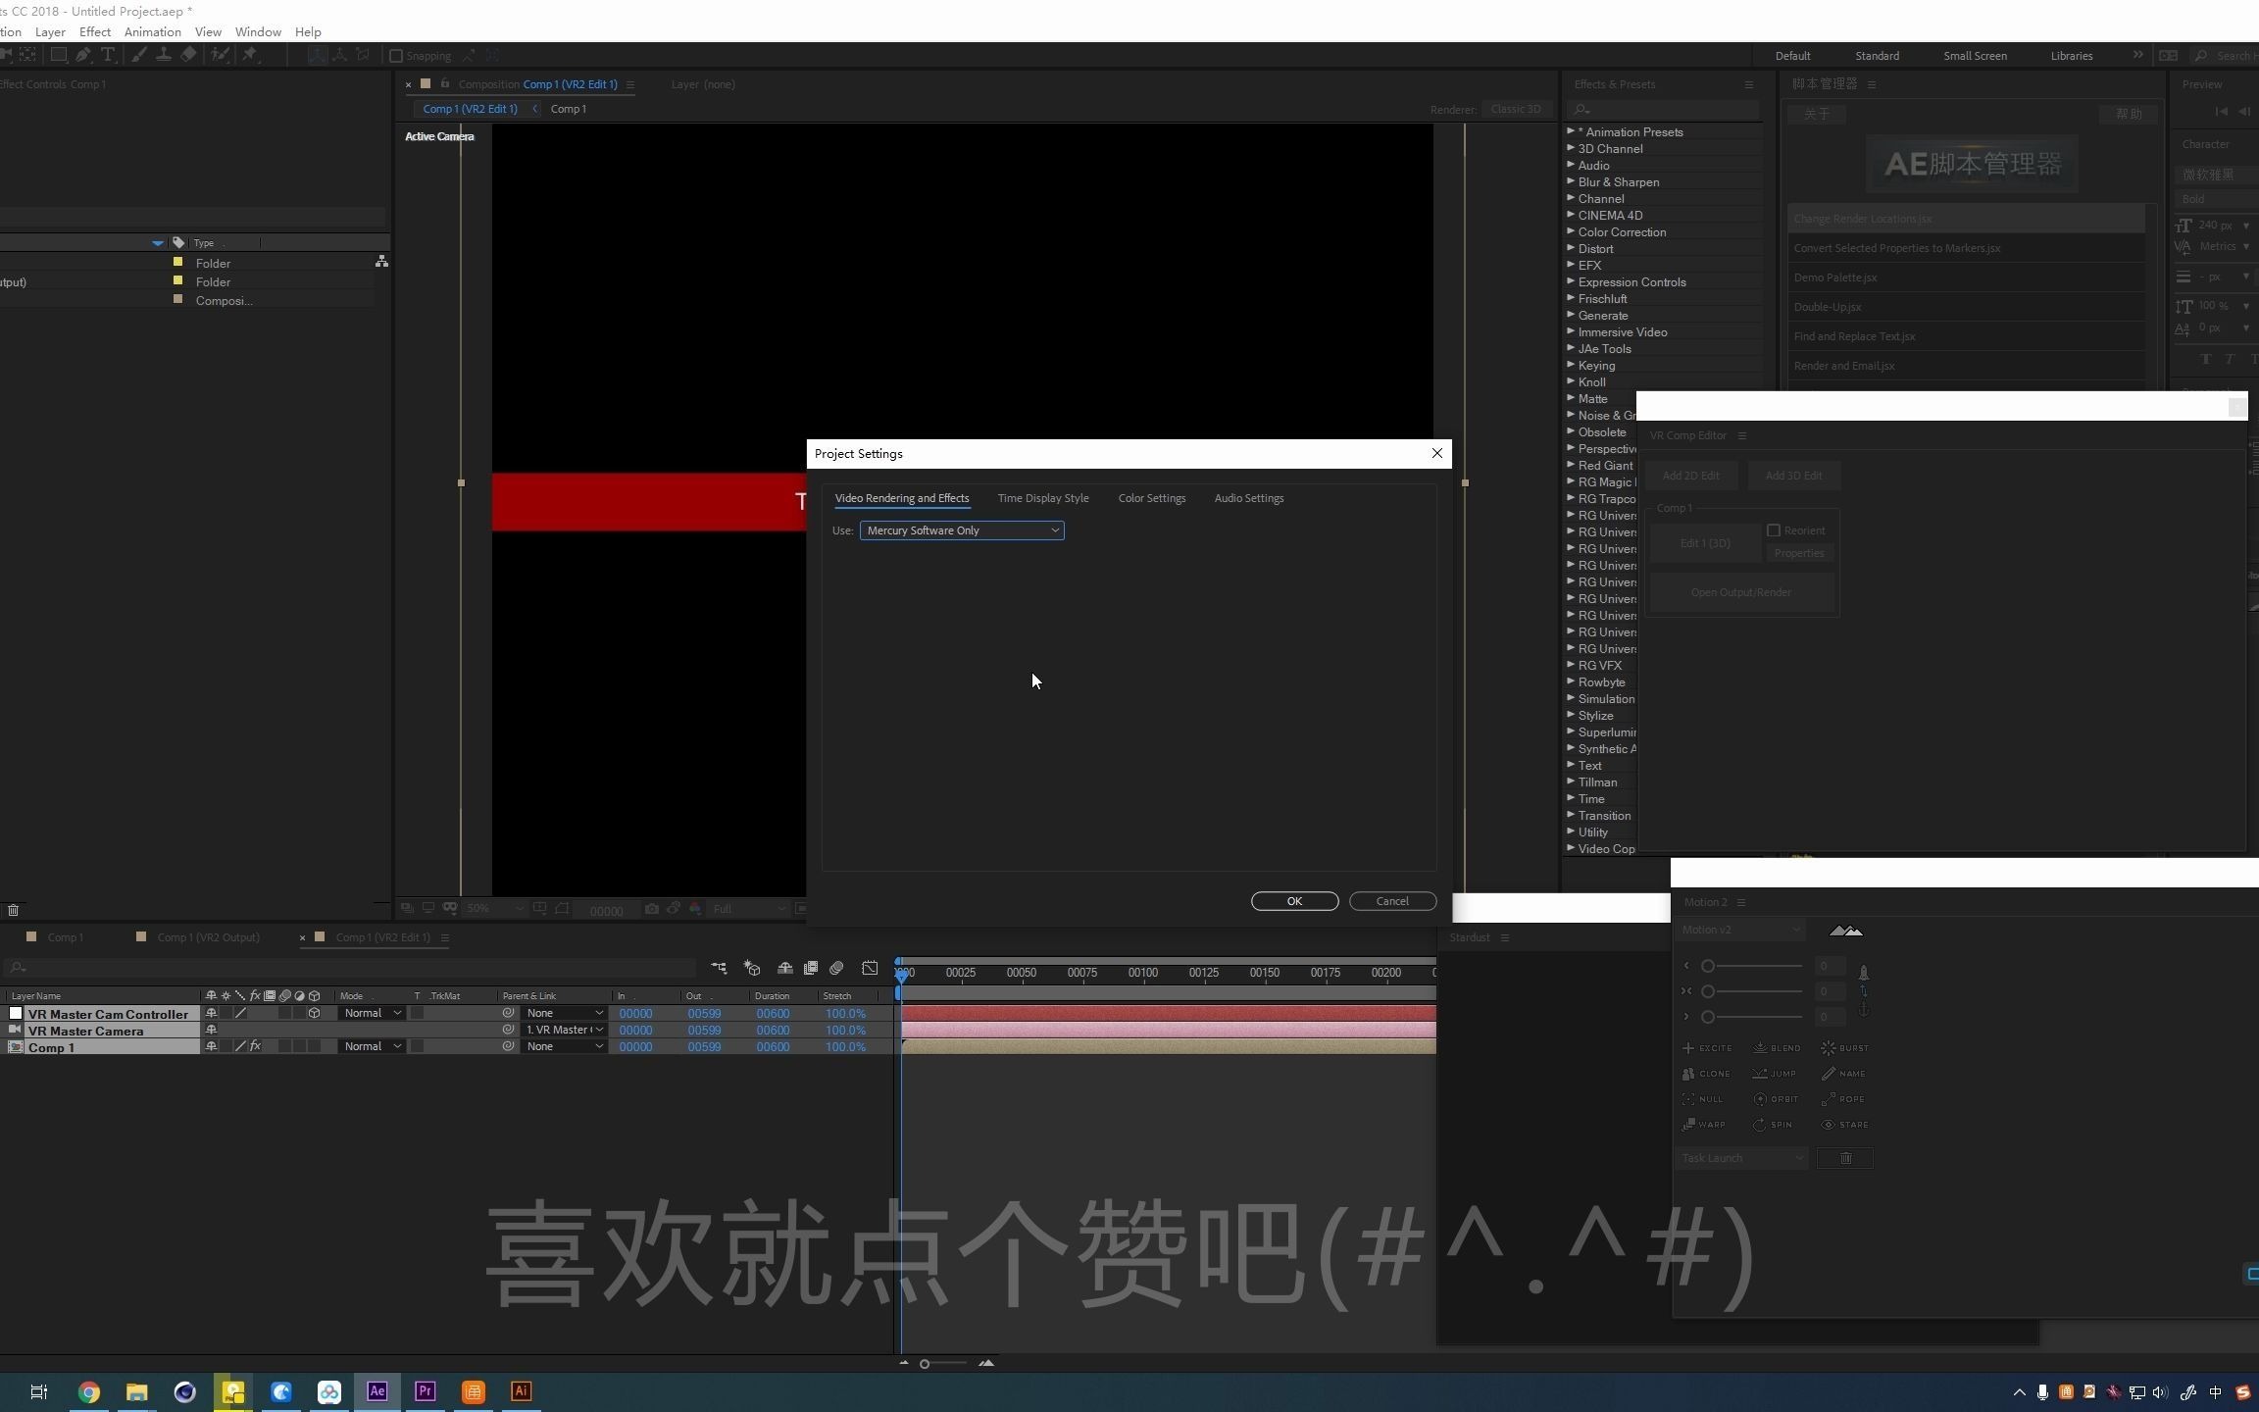The image size is (2259, 1412).
Task: Click the Add 3D Edit button
Action: [1793, 475]
